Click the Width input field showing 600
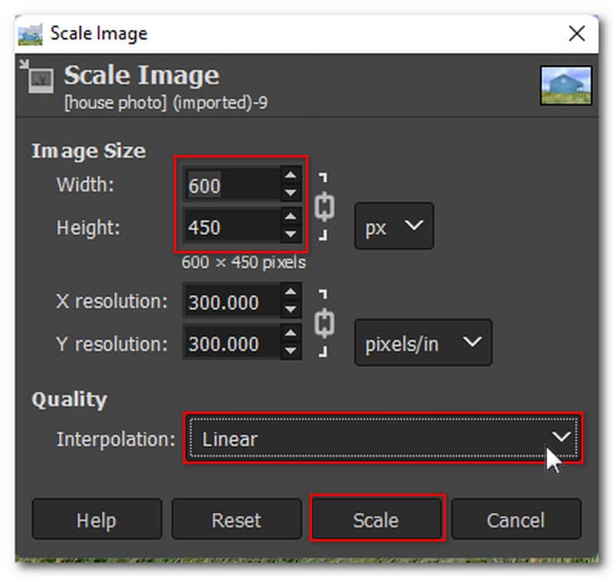 [232, 184]
